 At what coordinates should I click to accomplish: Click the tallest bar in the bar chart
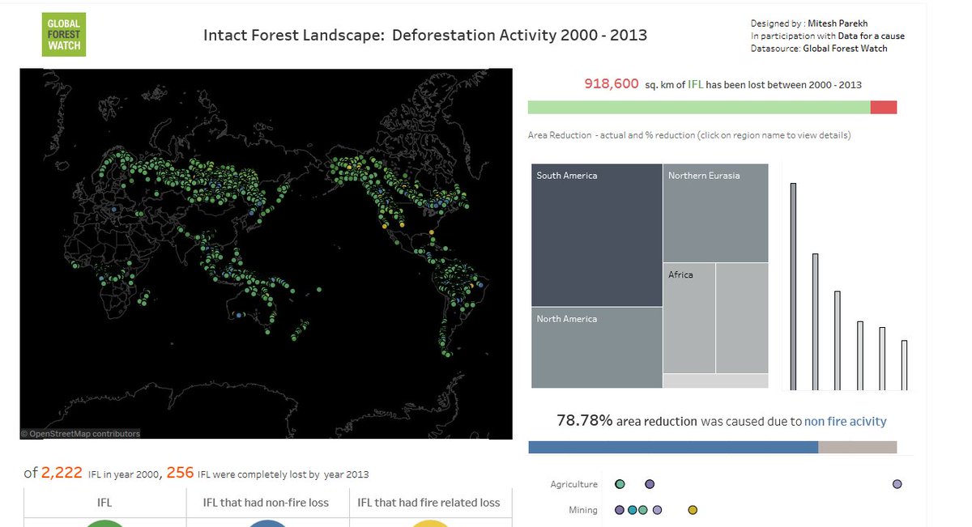point(793,287)
